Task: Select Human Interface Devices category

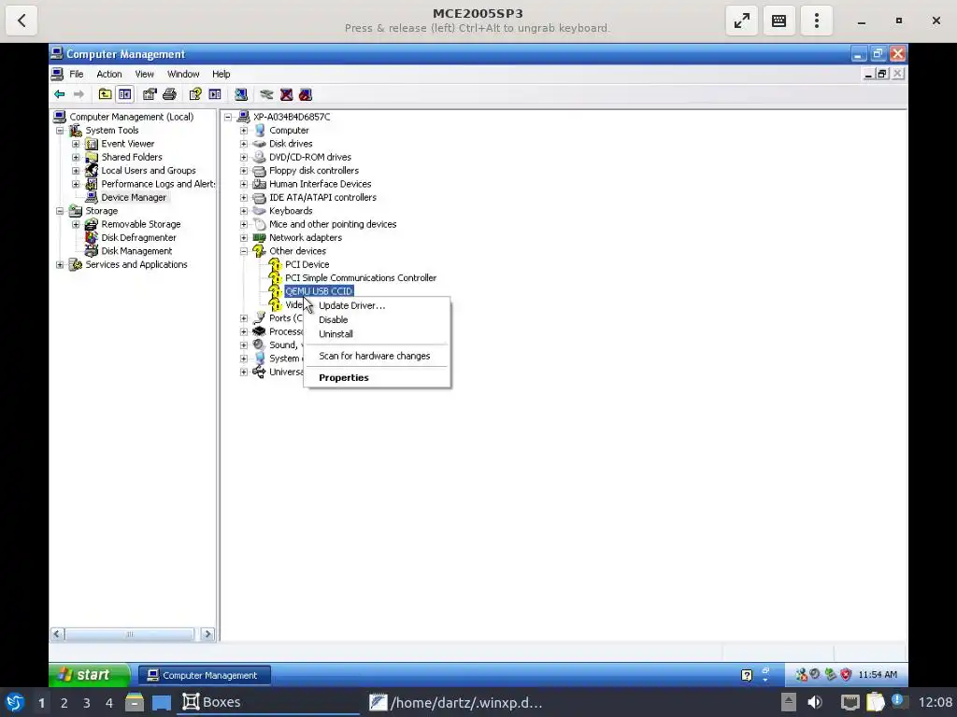Action: tap(320, 184)
